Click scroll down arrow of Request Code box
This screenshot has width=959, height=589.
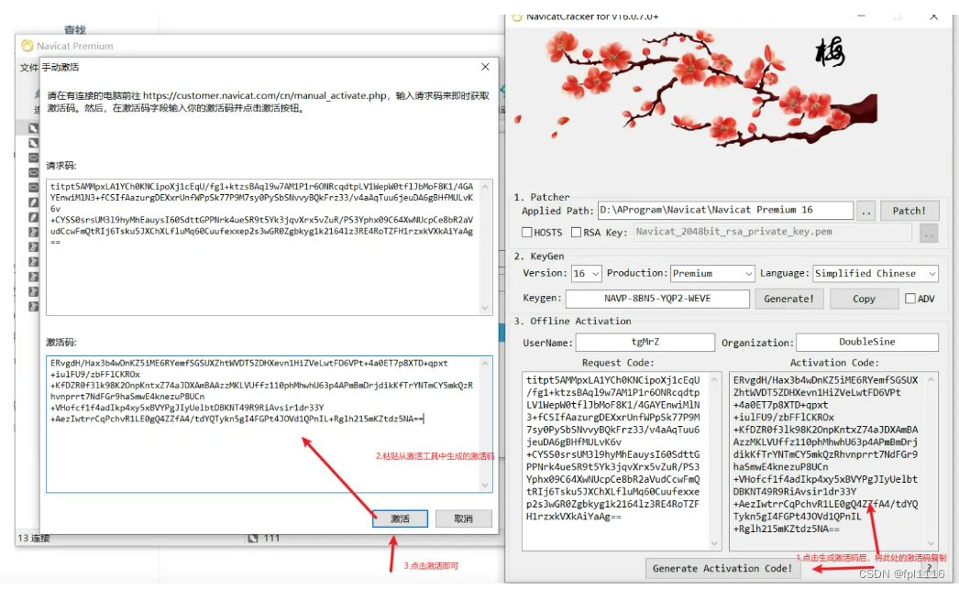pyautogui.click(x=714, y=543)
